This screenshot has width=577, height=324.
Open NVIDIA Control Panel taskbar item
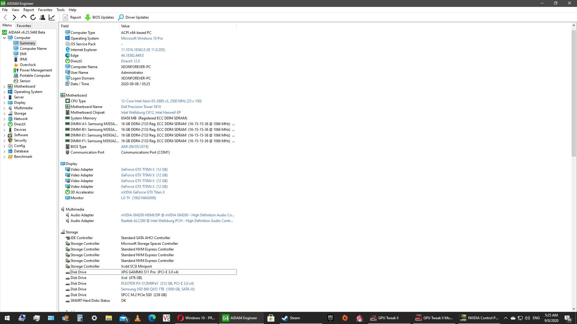(x=479, y=318)
